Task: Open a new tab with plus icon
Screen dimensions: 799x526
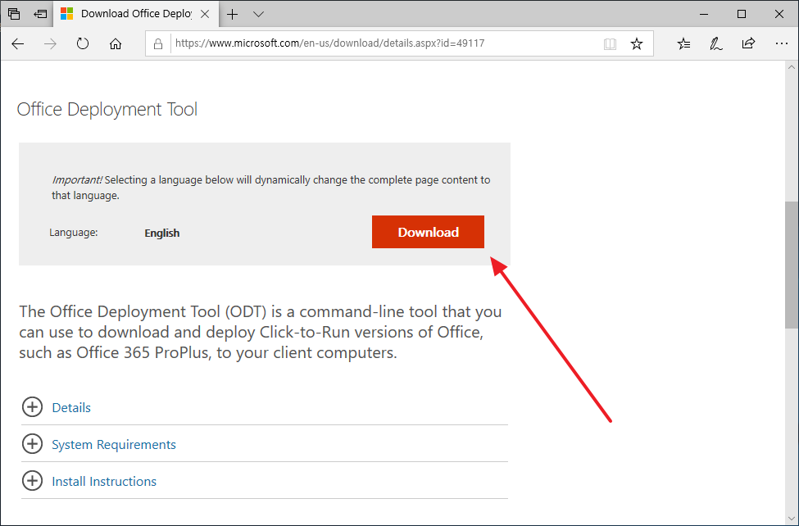Action: pos(232,14)
